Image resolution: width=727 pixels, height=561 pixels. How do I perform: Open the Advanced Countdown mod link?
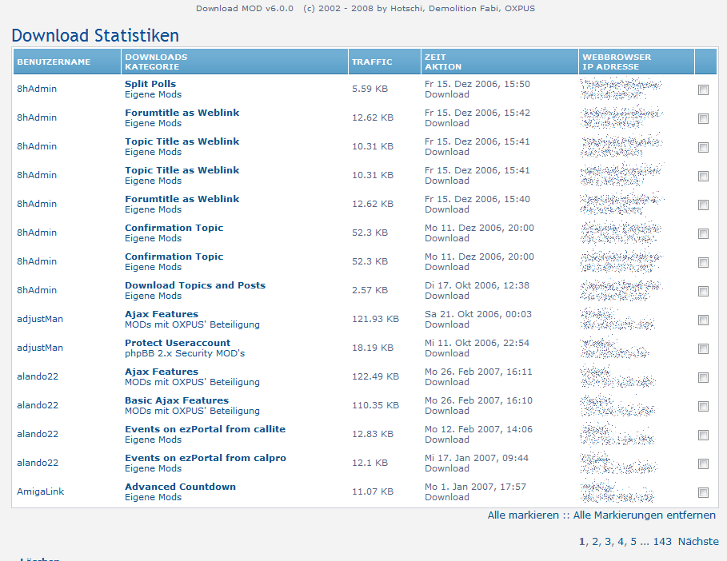tap(180, 487)
